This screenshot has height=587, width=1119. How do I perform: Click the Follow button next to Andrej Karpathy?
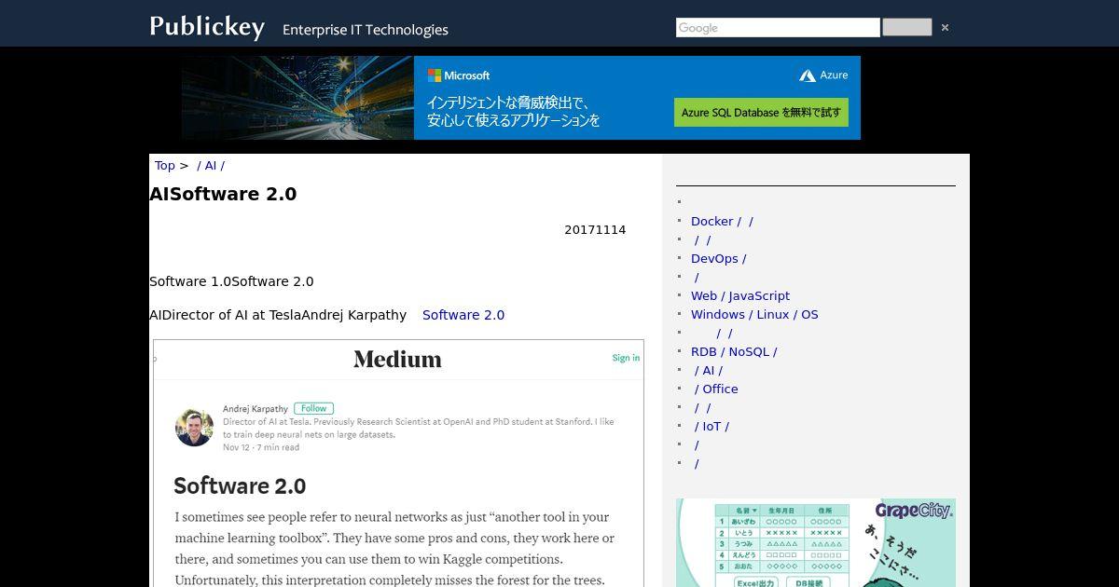point(314,408)
